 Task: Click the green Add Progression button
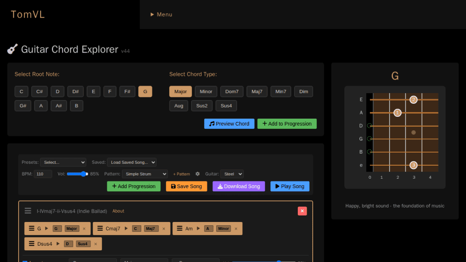[x=134, y=186]
